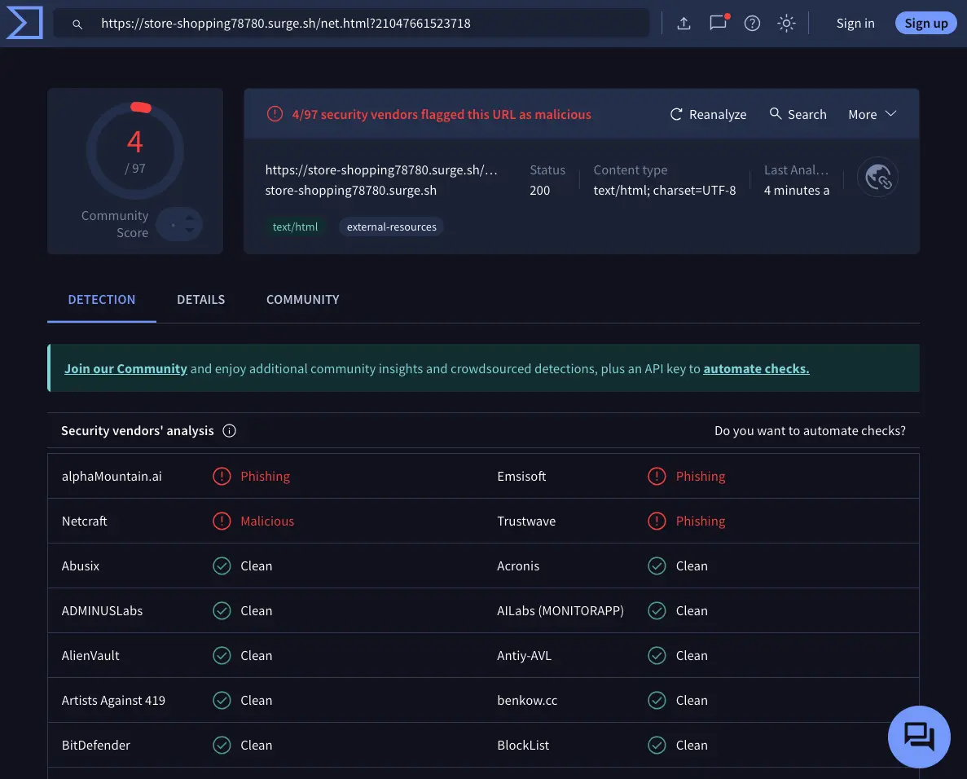Click the URL search input field
The height and width of the screenshot is (779, 967).
coord(367,24)
